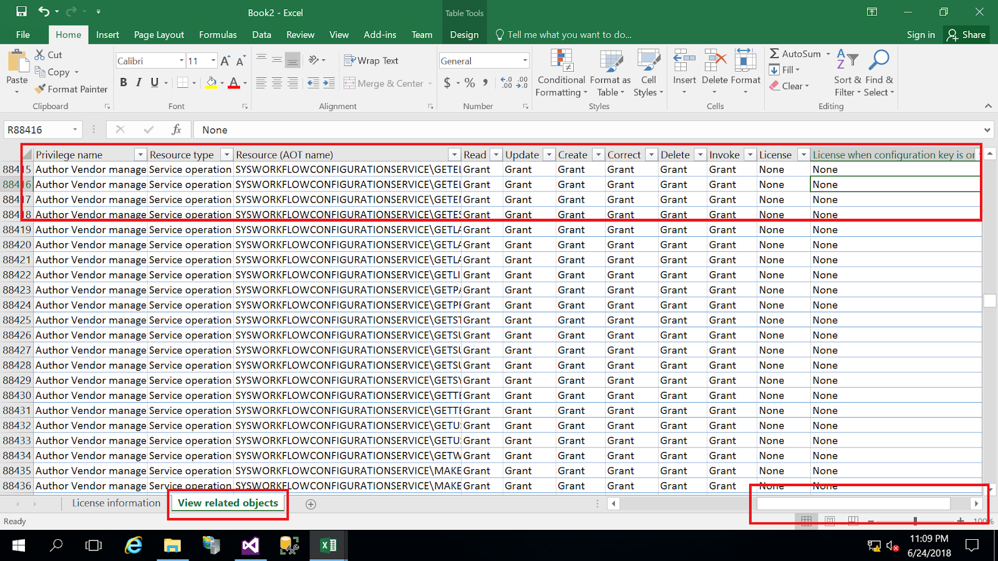Open filter dropdown for Read column
This screenshot has width=998, height=561.
point(496,155)
